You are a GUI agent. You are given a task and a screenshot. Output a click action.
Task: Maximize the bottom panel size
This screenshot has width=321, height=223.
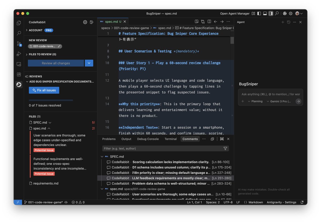(222, 139)
